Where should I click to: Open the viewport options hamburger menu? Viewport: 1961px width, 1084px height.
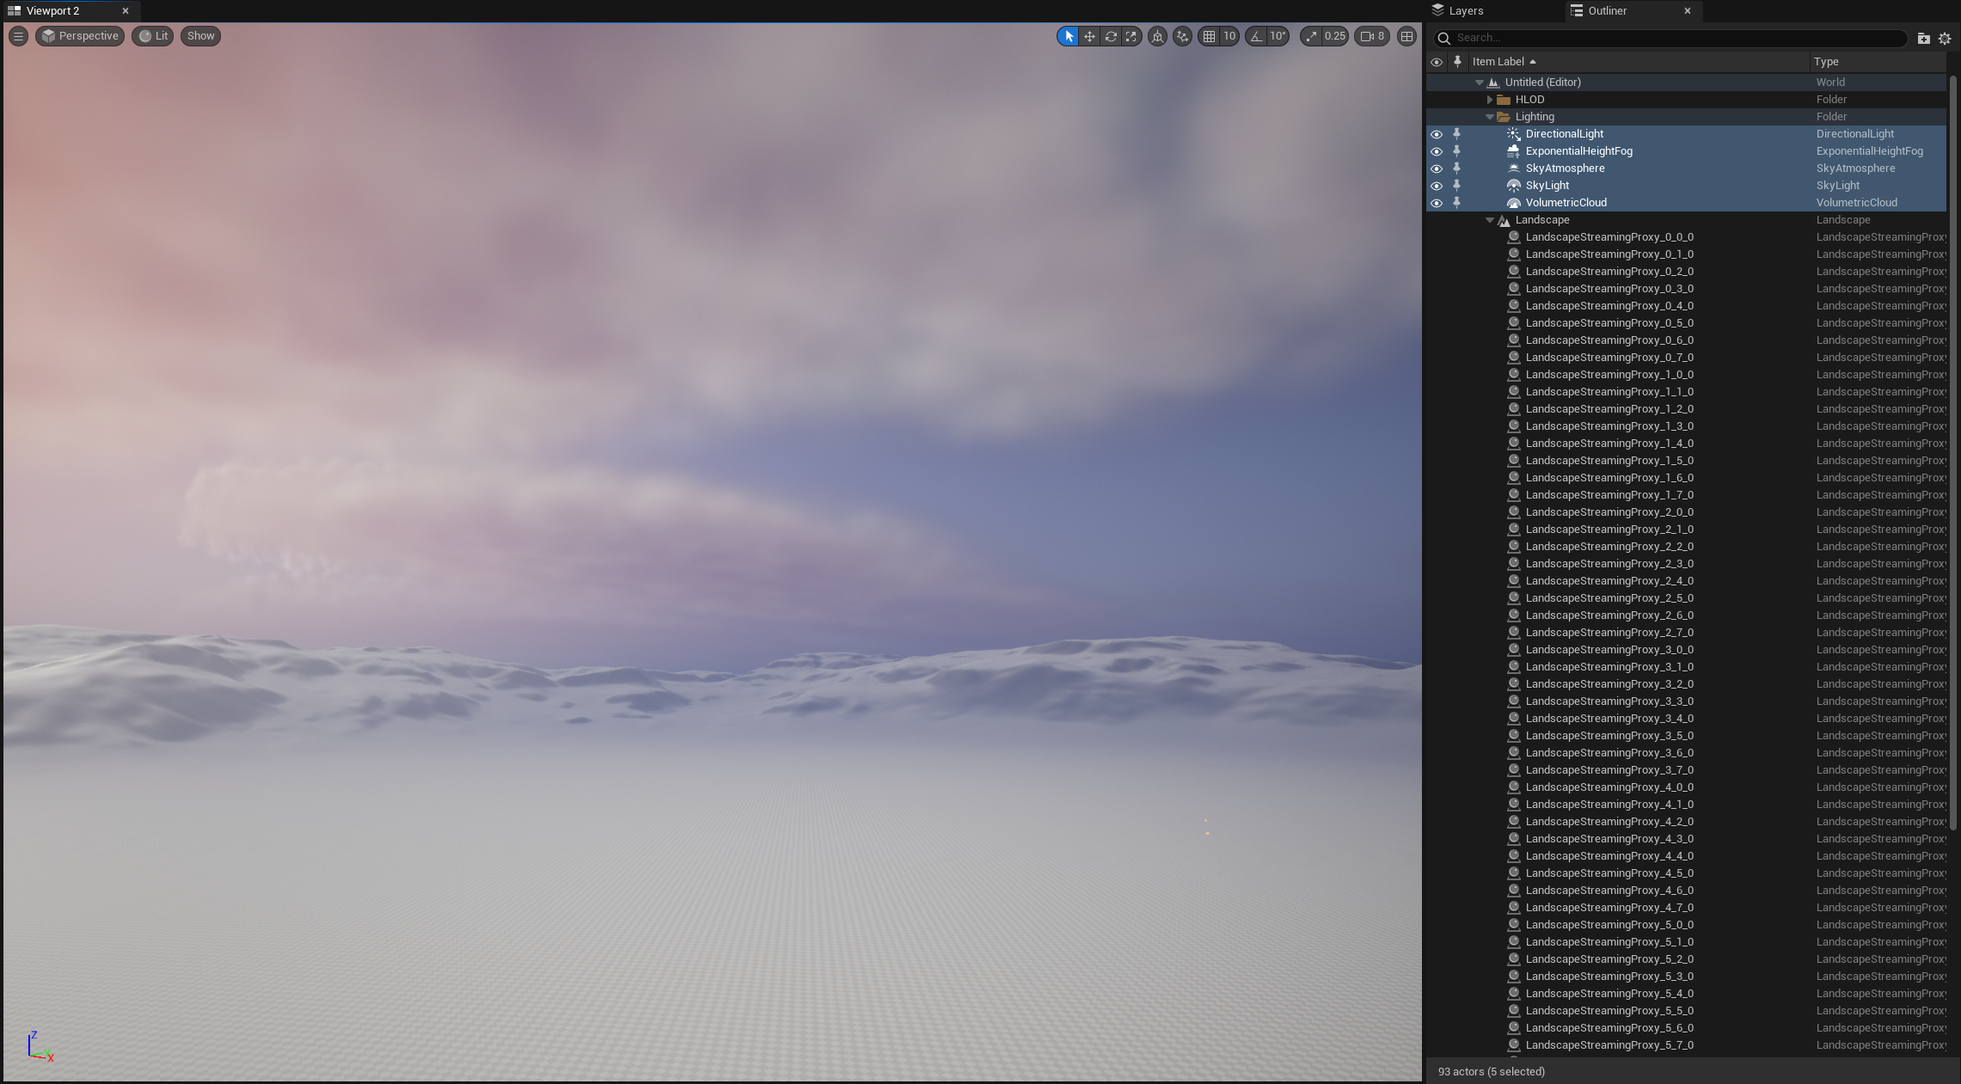point(18,36)
